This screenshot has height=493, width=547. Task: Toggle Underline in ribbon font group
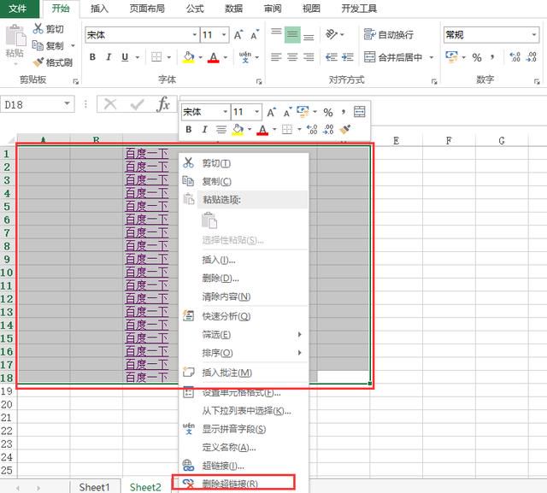pyautogui.click(x=125, y=57)
